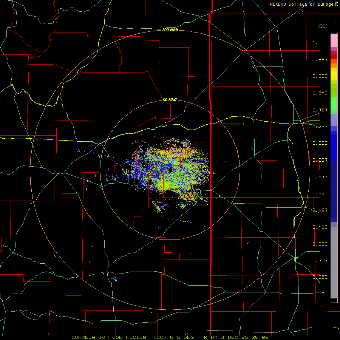Select the 0.947 value on the scale
This screenshot has height=340, width=340.
pos(320,59)
